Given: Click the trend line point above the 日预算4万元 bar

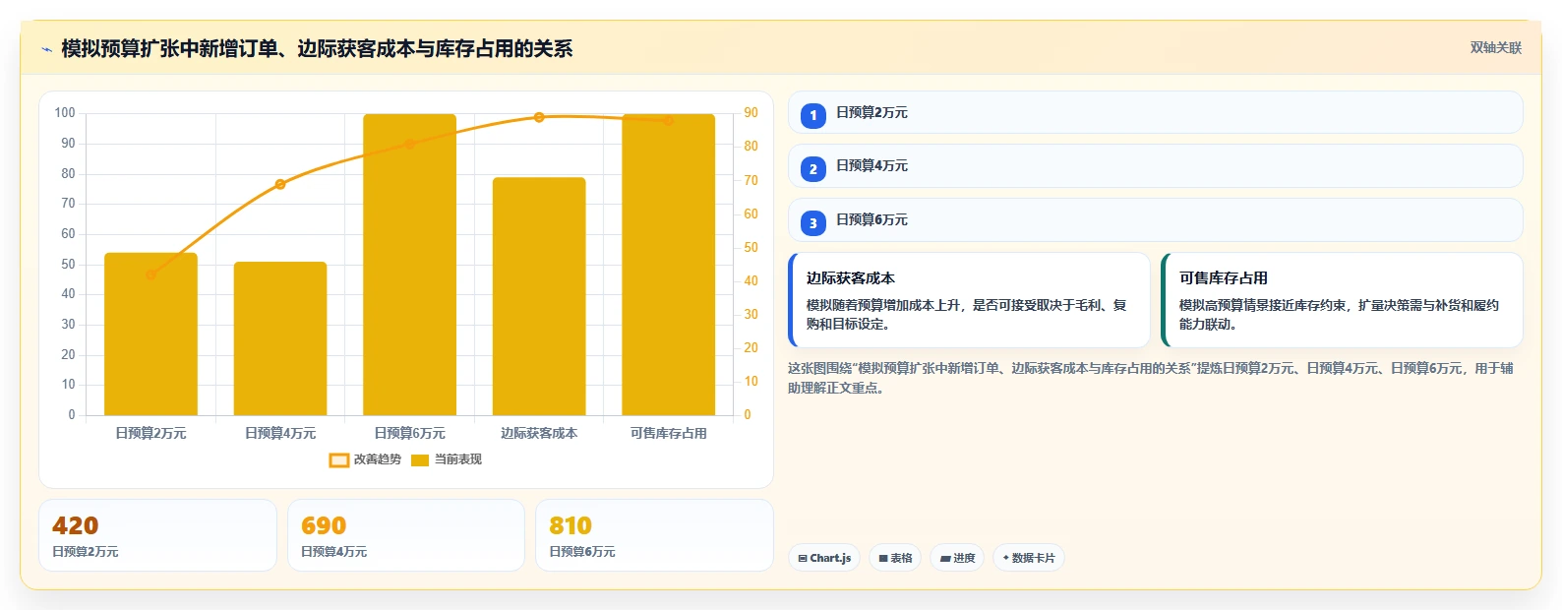Looking at the screenshot, I should coord(280,184).
